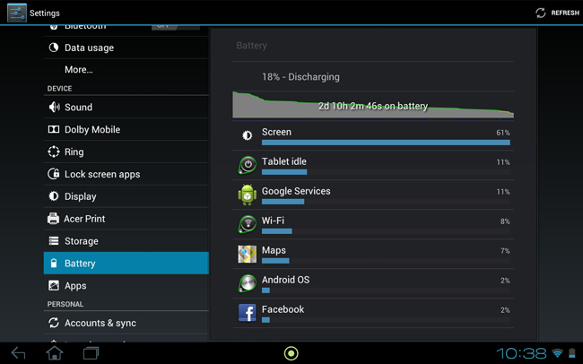Viewport: 583px width, 364px height.
Task: Tap the green Acer Ring button
Action: click(x=291, y=353)
